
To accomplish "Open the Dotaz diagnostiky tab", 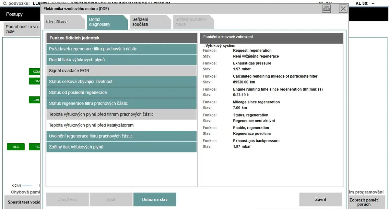I will (107, 22).
